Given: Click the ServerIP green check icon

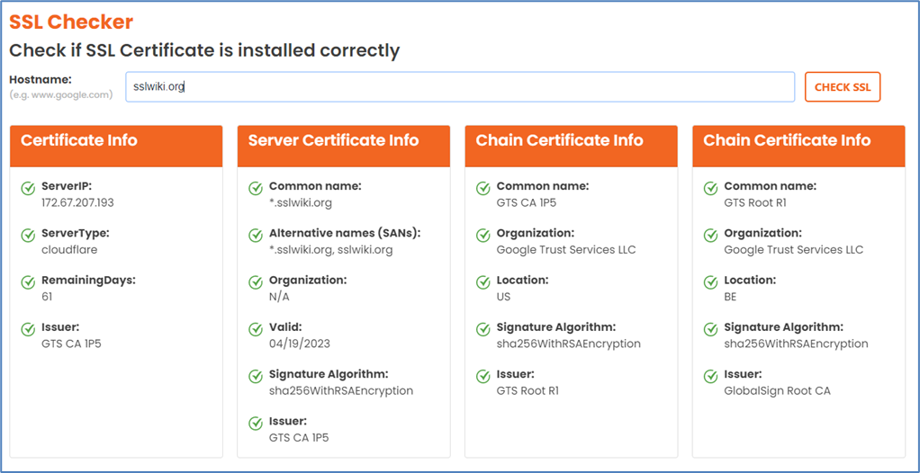Looking at the screenshot, I should coord(28,188).
